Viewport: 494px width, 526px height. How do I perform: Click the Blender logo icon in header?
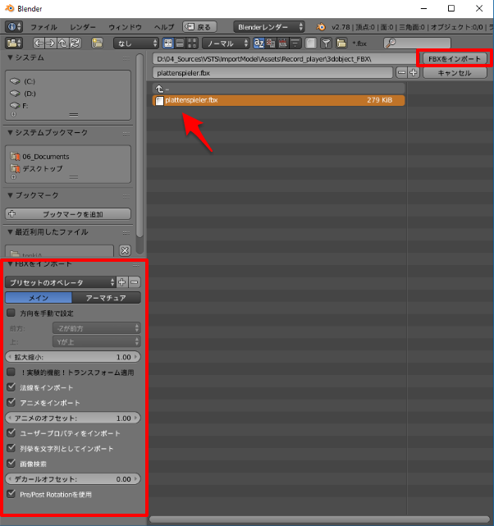(321, 27)
